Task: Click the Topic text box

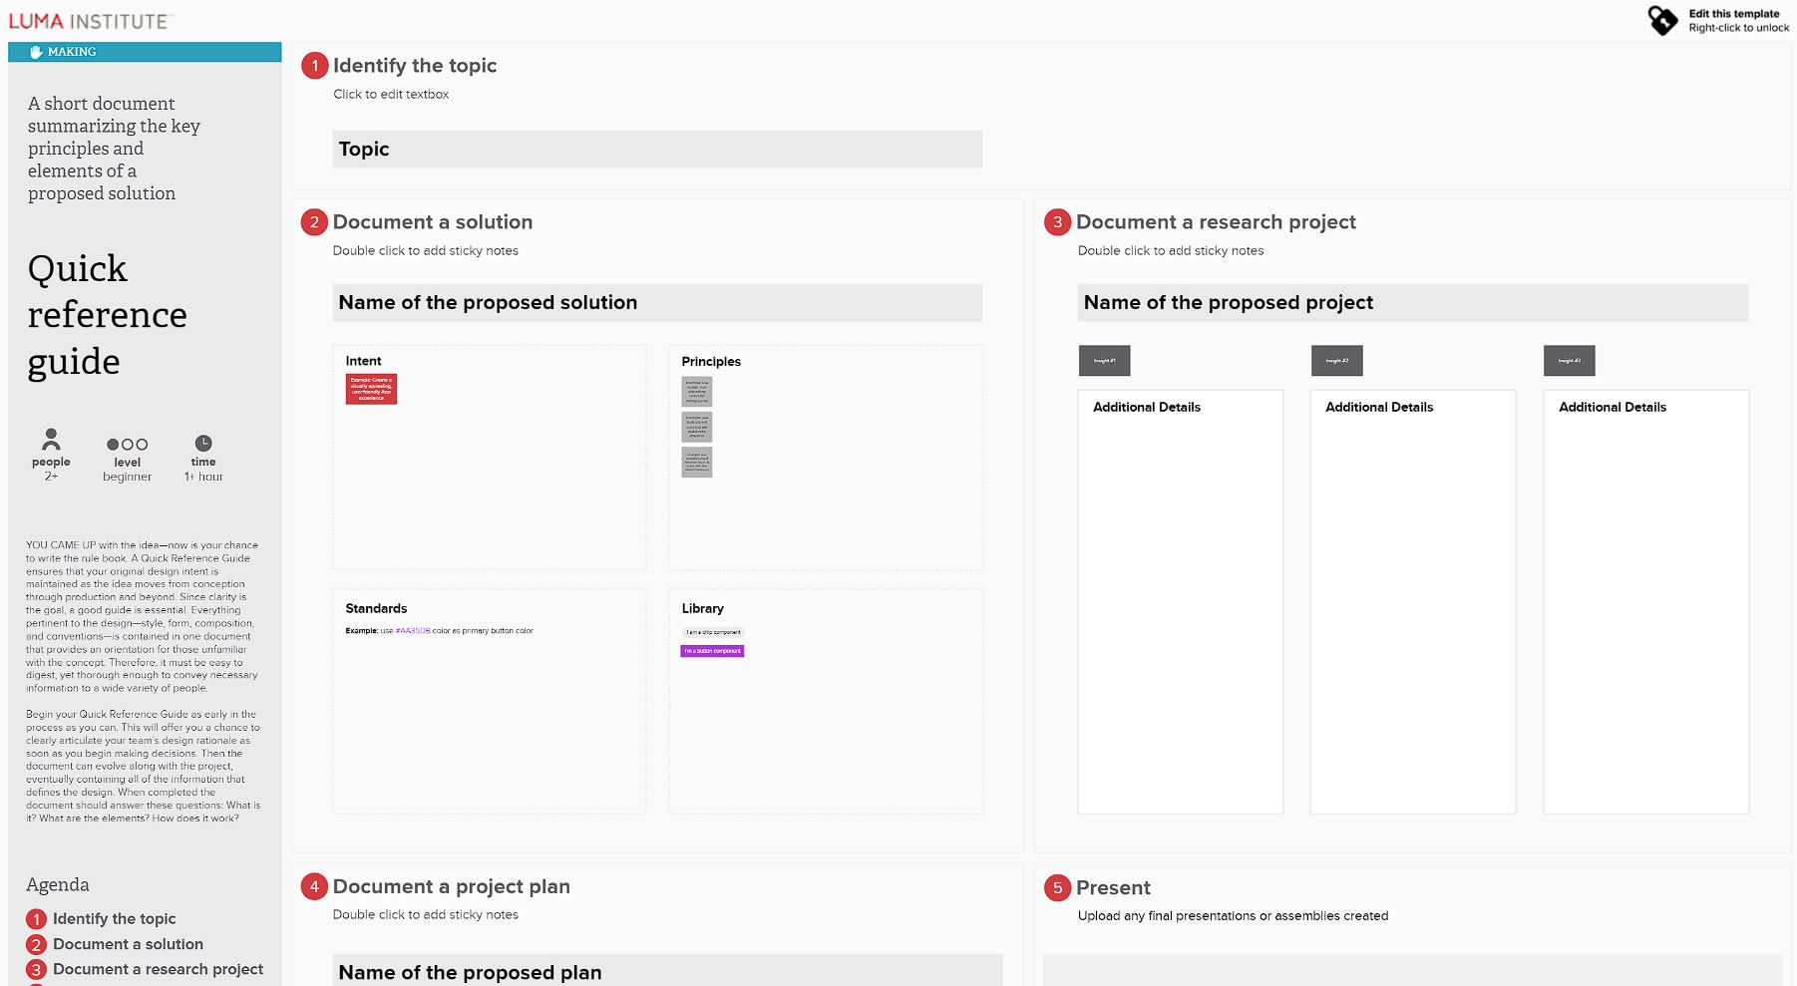Action: pos(657,150)
